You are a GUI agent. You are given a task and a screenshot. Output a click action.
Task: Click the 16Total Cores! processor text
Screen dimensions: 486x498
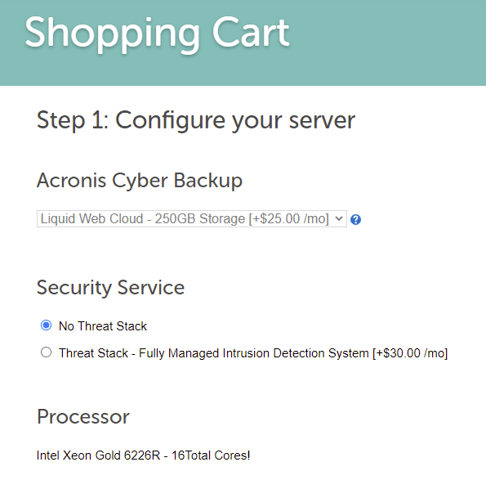pyautogui.click(x=211, y=455)
